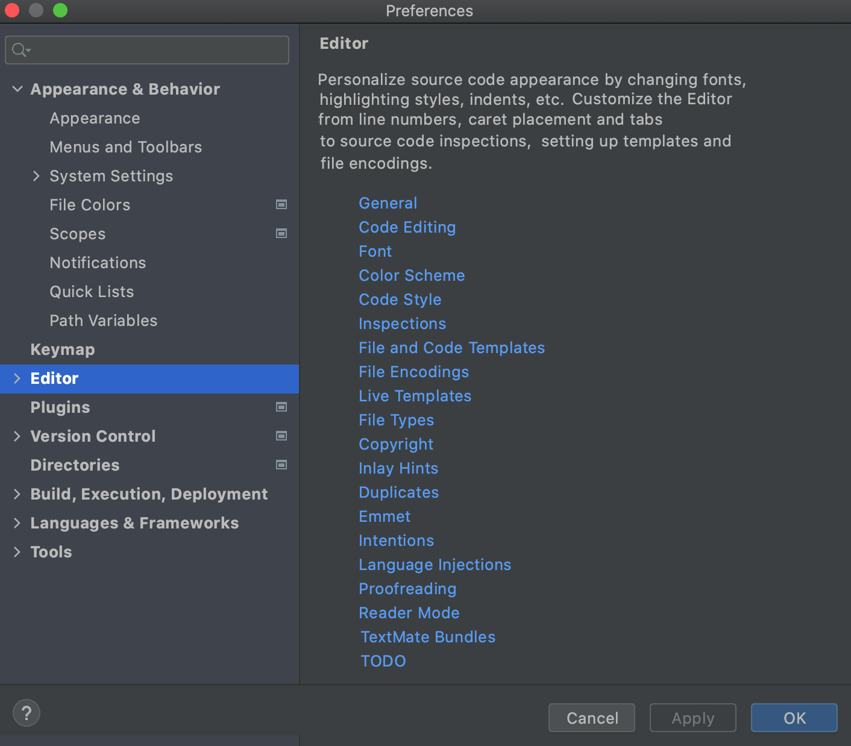Collapse the Appearance & Behavior section

click(x=17, y=89)
